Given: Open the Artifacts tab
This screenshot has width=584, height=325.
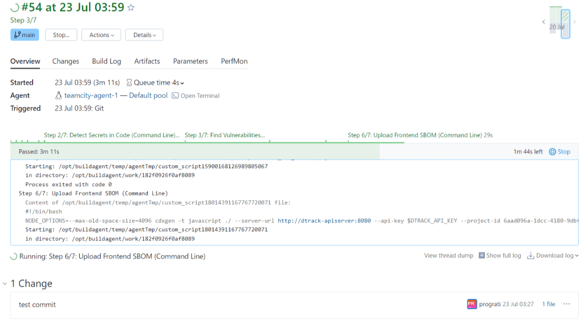Looking at the screenshot, I should pyautogui.click(x=147, y=61).
